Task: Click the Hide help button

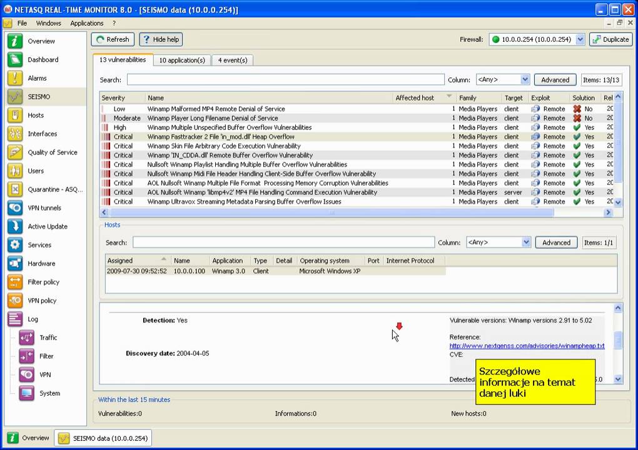Action: coord(161,39)
